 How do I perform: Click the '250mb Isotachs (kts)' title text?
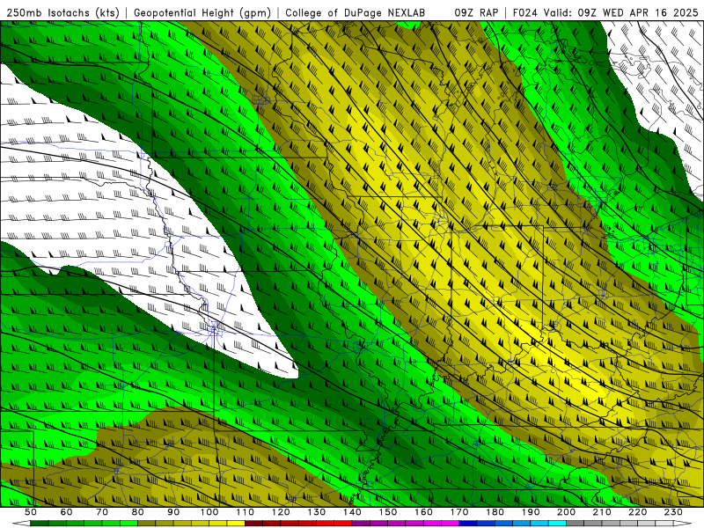tap(62, 12)
